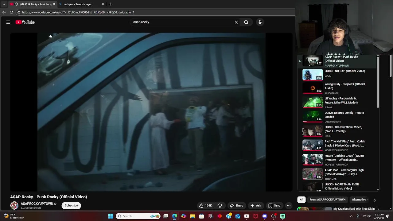The width and height of the screenshot is (393, 221).
Task: Open a new browser tab
Action: 110,4
